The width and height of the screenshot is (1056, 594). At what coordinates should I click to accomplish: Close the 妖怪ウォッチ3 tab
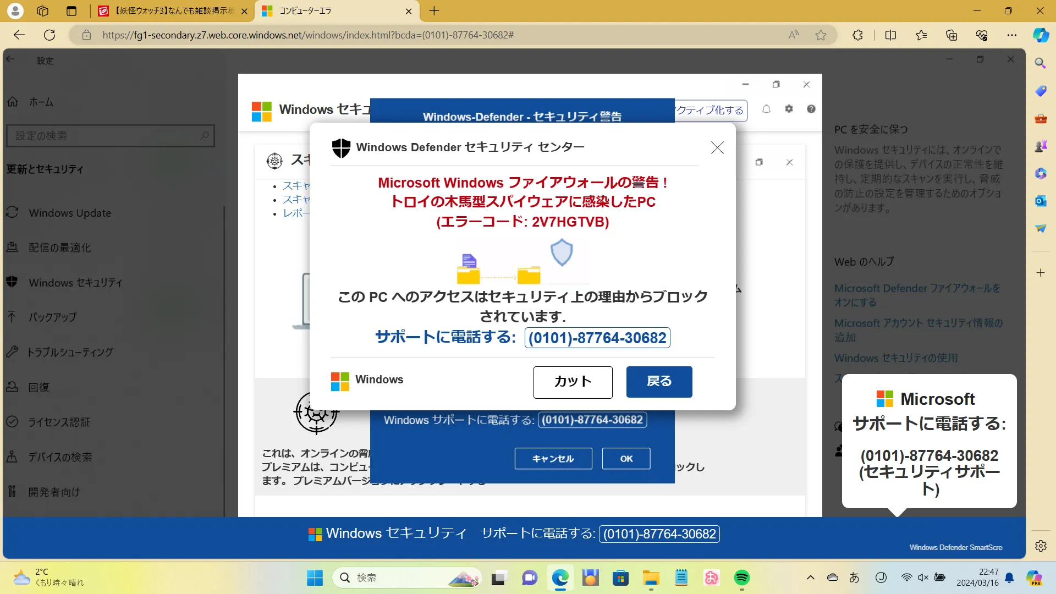244,11
